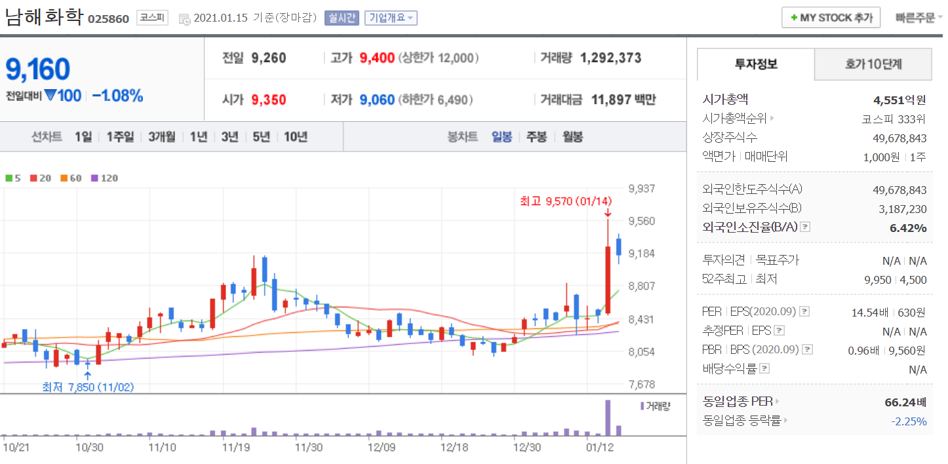Select the 1년 line chart option
948x464 pixels.
coord(199,137)
